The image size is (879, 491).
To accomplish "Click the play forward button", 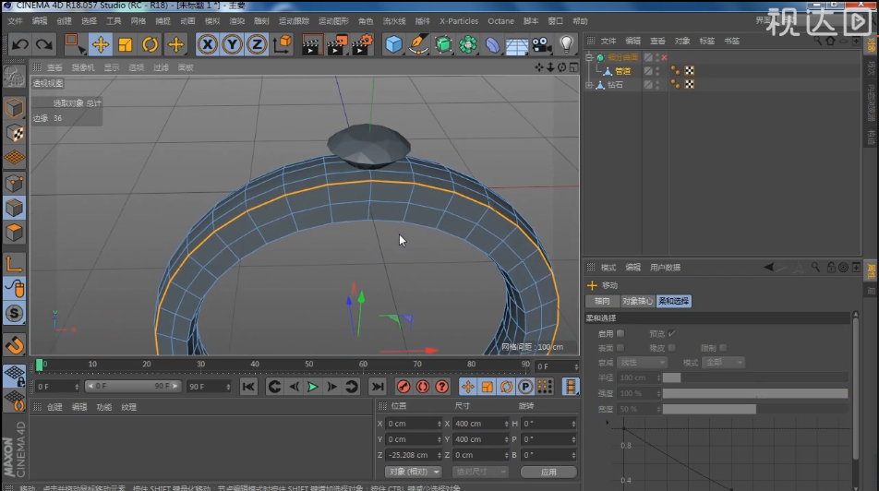I will 312,386.
